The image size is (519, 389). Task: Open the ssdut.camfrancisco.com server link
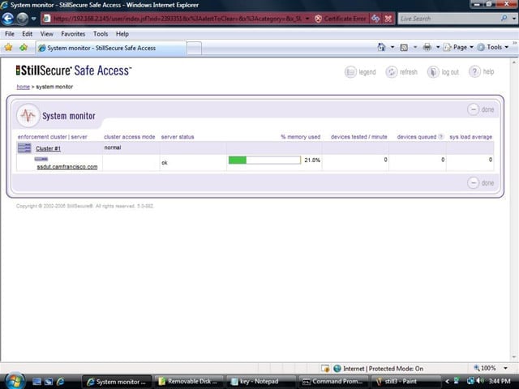tap(67, 167)
